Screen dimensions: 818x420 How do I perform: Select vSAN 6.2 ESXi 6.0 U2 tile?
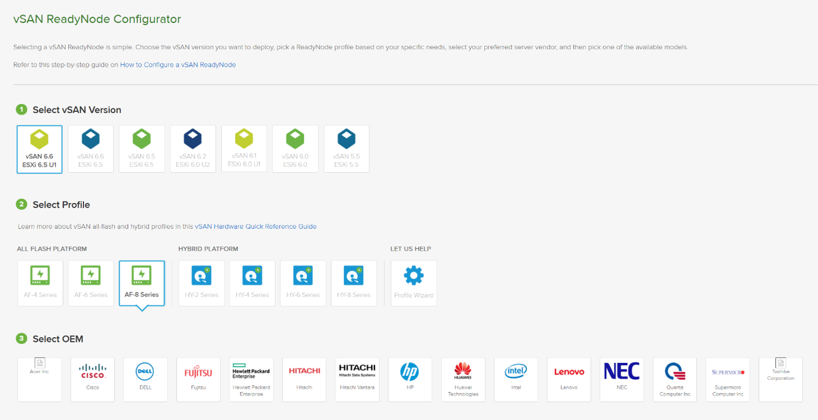click(193, 149)
